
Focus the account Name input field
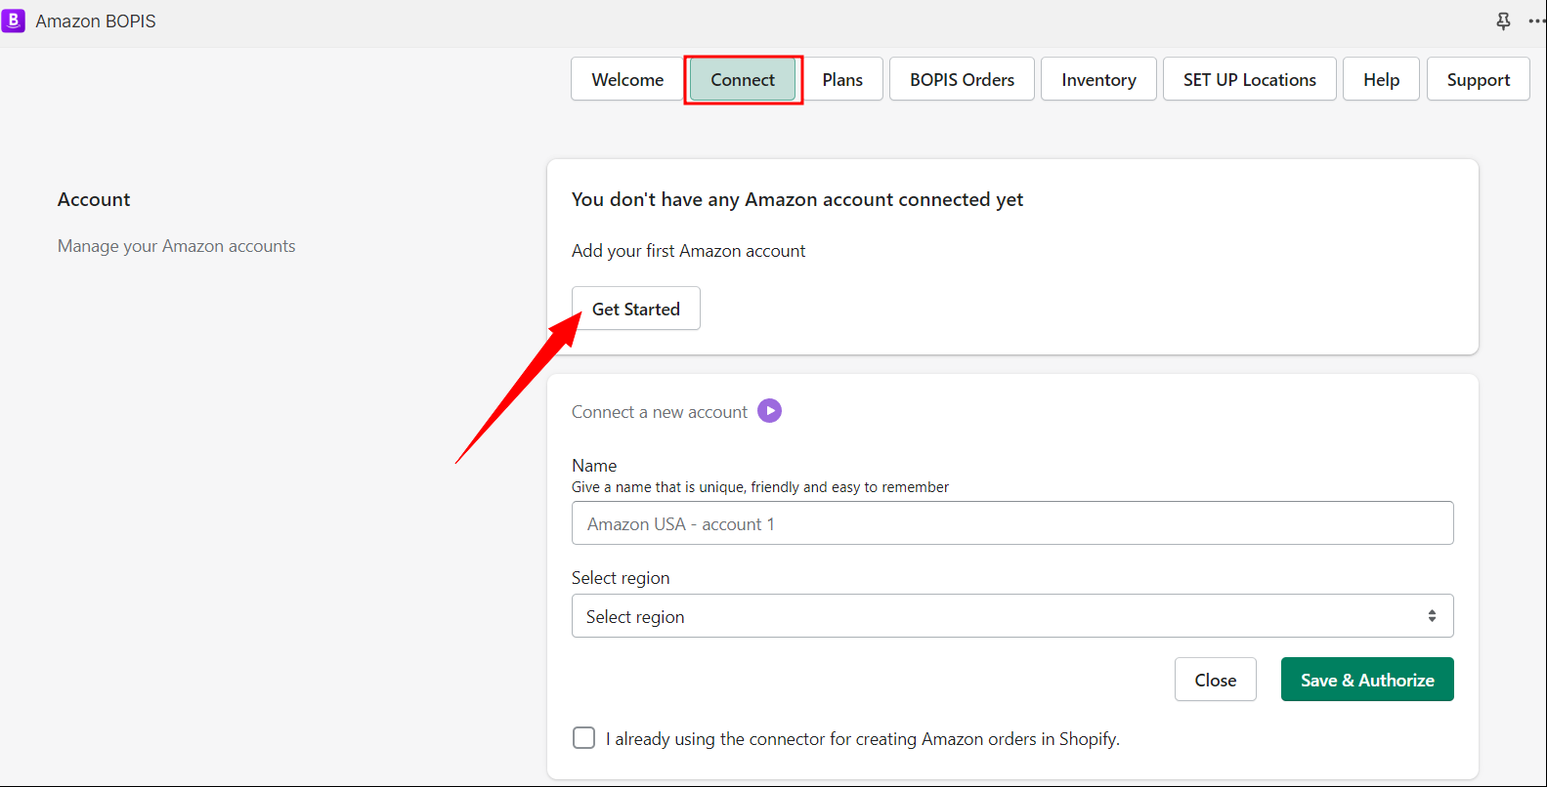pyautogui.click(x=1012, y=523)
